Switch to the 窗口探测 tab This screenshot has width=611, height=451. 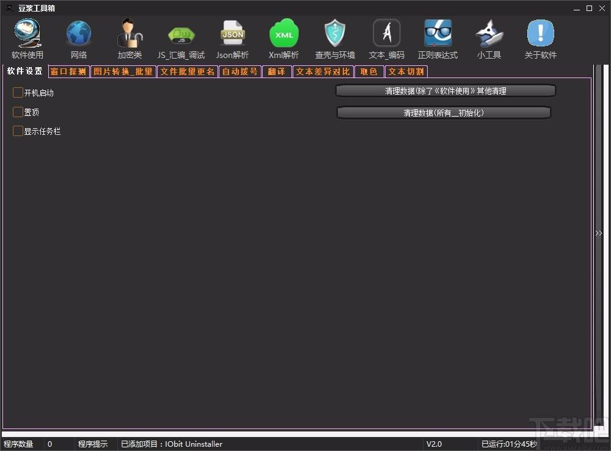coord(68,71)
